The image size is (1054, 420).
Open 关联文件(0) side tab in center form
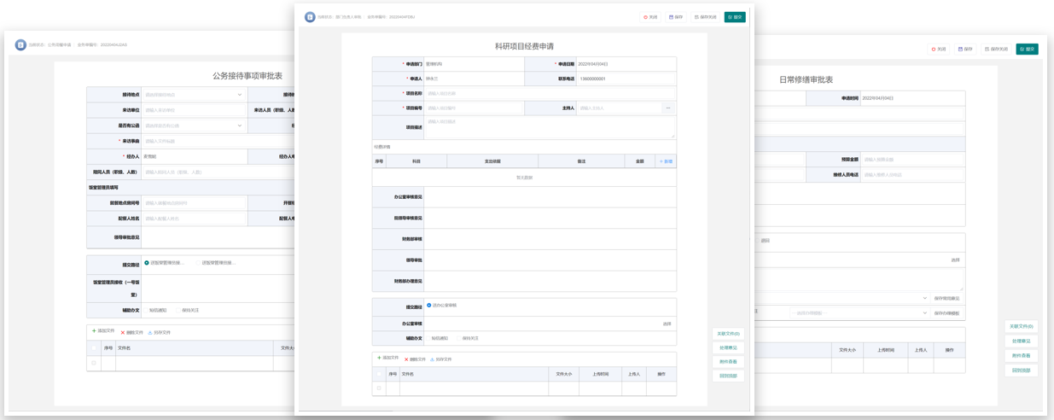728,334
